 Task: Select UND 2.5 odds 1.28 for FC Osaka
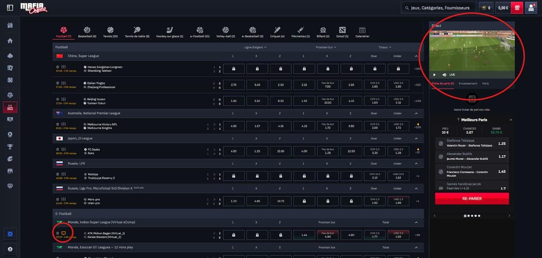[x=398, y=151]
